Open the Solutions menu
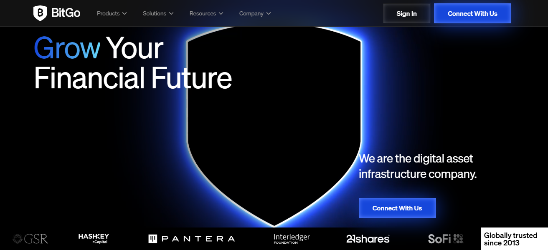Viewport: 548px width, 250px height. 155,14
